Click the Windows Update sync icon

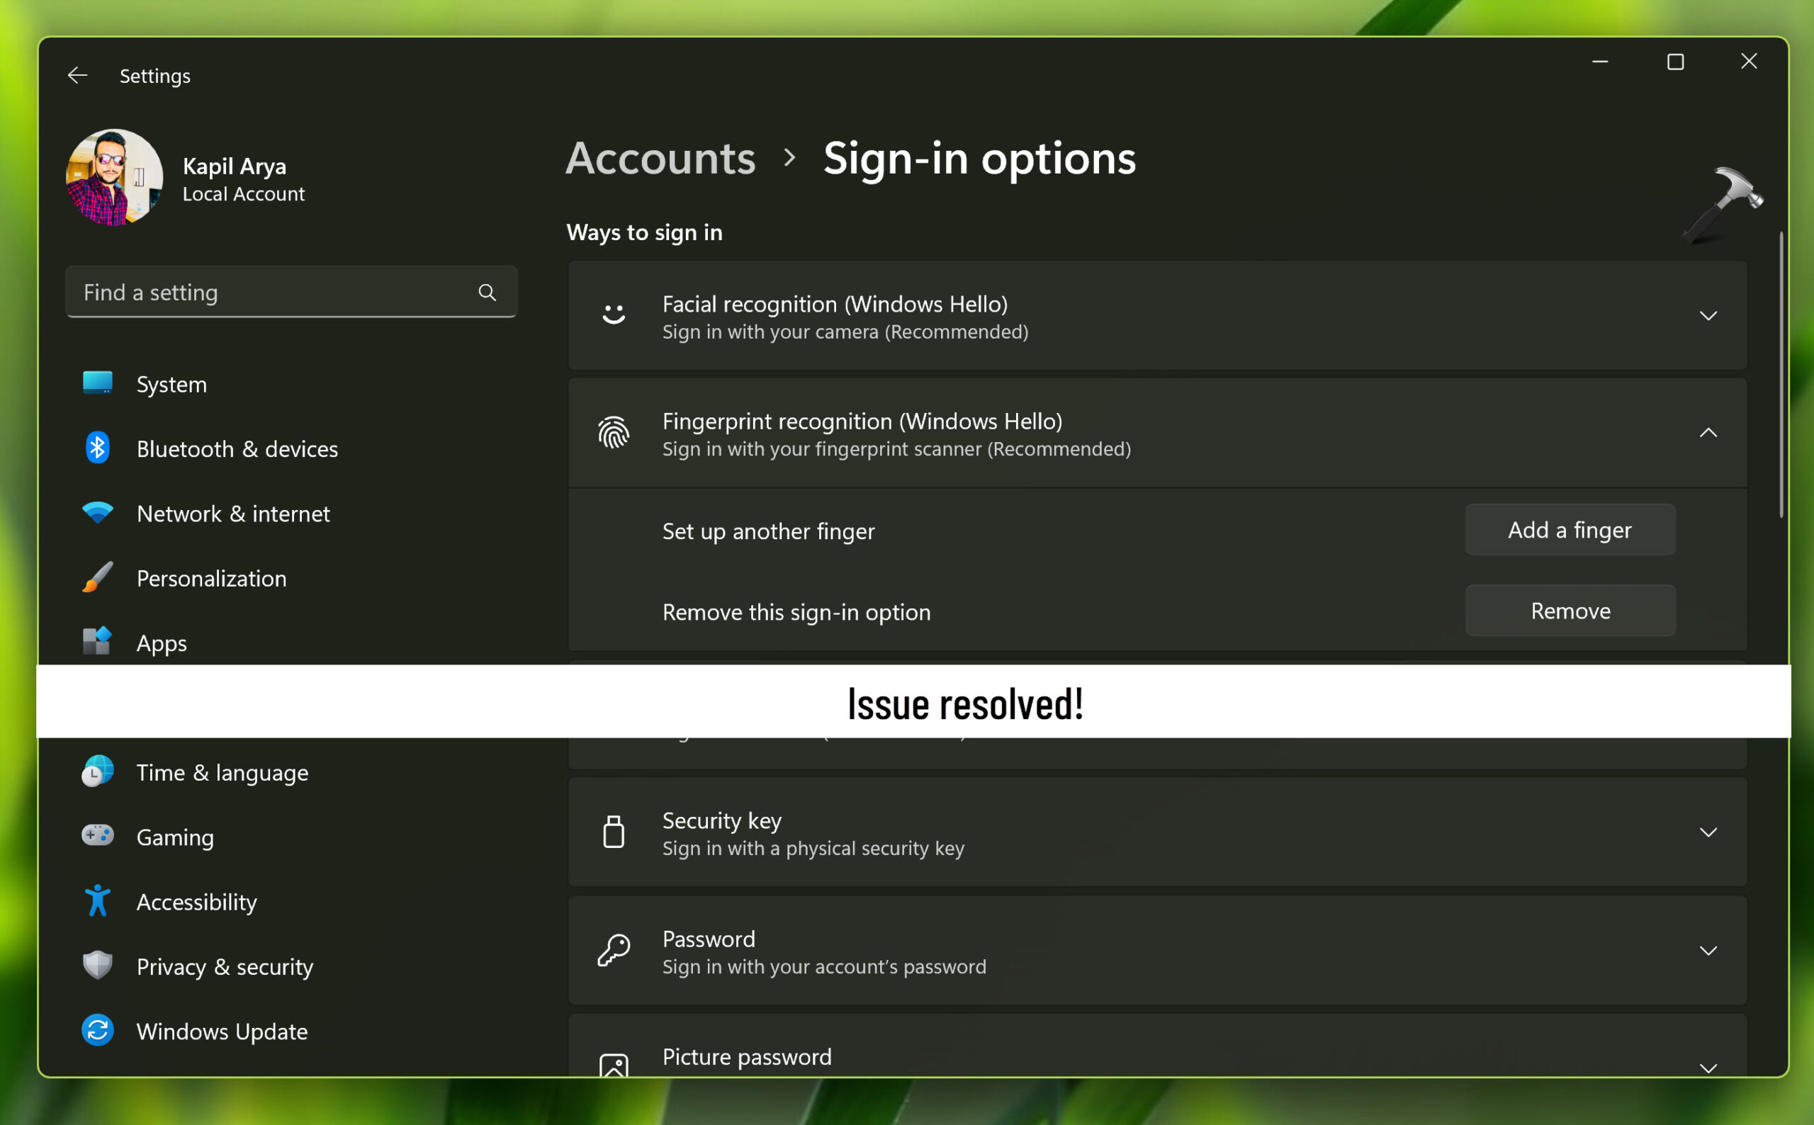98,1031
